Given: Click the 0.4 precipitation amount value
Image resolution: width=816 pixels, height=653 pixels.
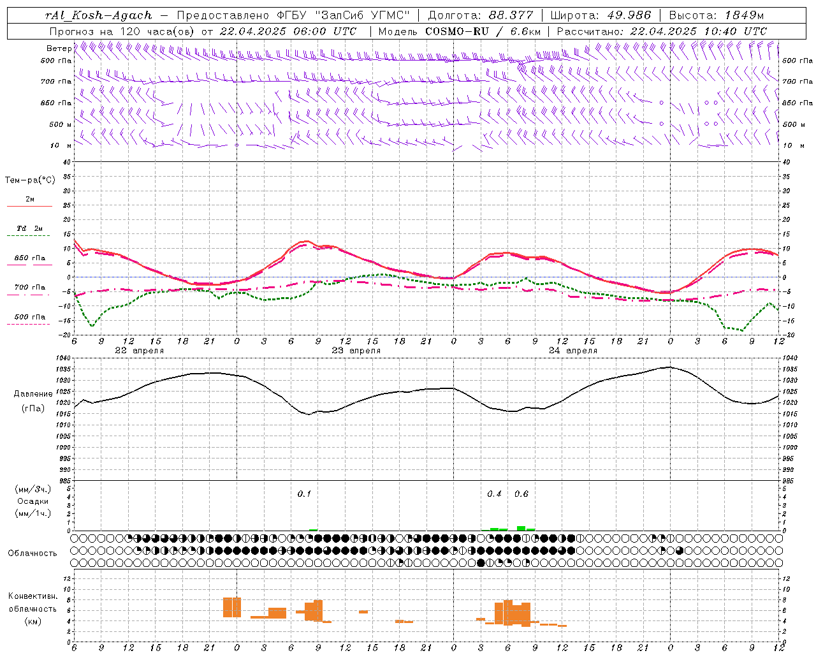Looking at the screenshot, I should (494, 494).
